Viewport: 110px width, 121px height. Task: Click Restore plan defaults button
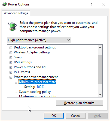pyautogui.click(x=79, y=103)
